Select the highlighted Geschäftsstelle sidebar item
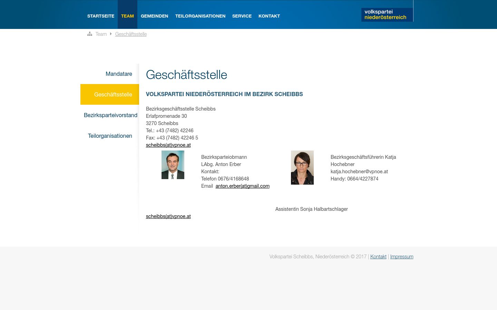 [110, 94]
